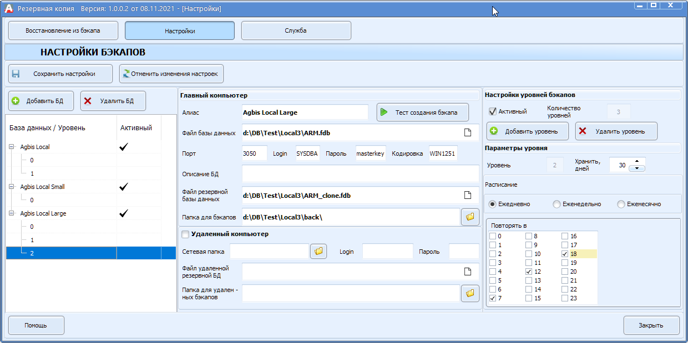The image size is (688, 343).
Task: Open file browser for Файл удаленной резервной БД
Action: click(468, 272)
